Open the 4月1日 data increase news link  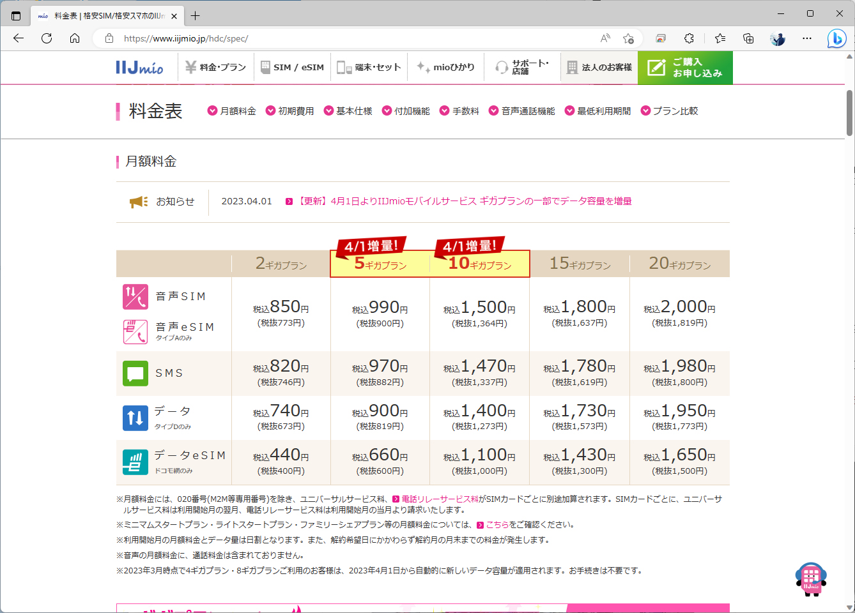[458, 201]
